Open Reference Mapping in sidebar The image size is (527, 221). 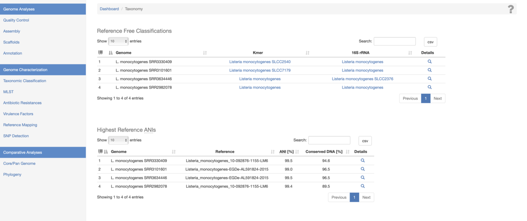[x=20, y=125]
